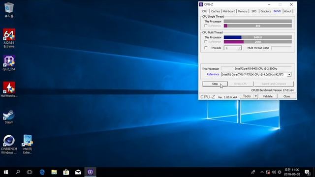Minimize the CPU-Z window
The height and width of the screenshot is (177, 315).
point(269,4)
